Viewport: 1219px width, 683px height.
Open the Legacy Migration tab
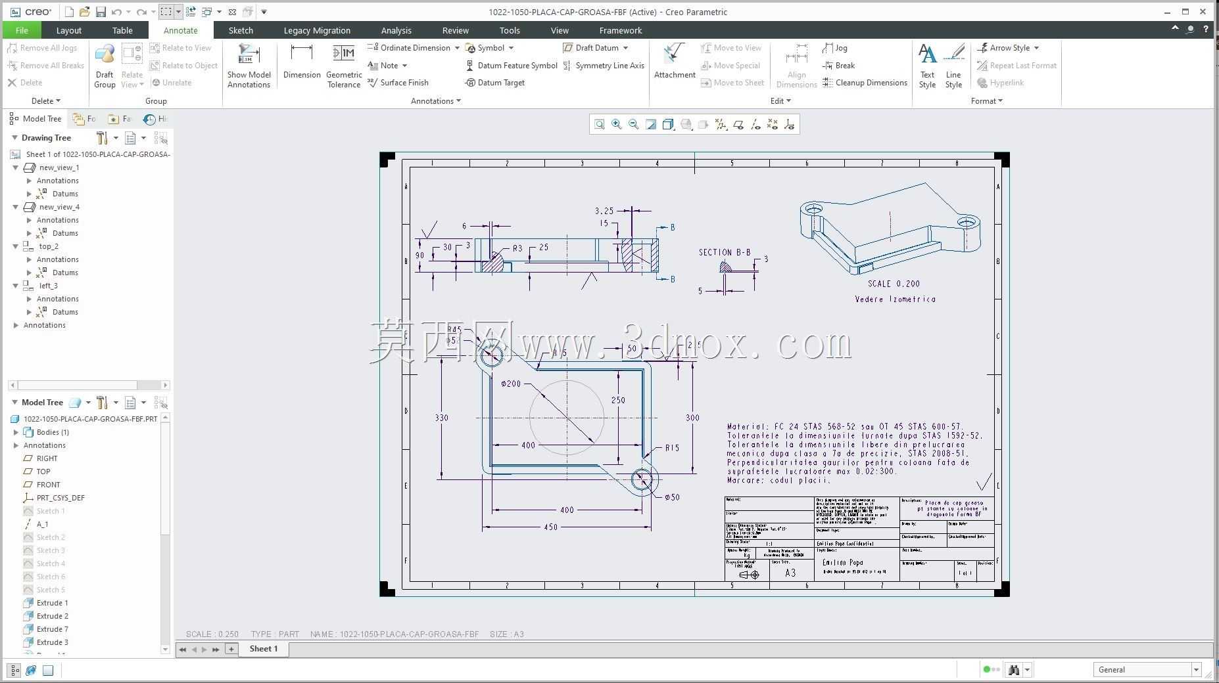[317, 30]
